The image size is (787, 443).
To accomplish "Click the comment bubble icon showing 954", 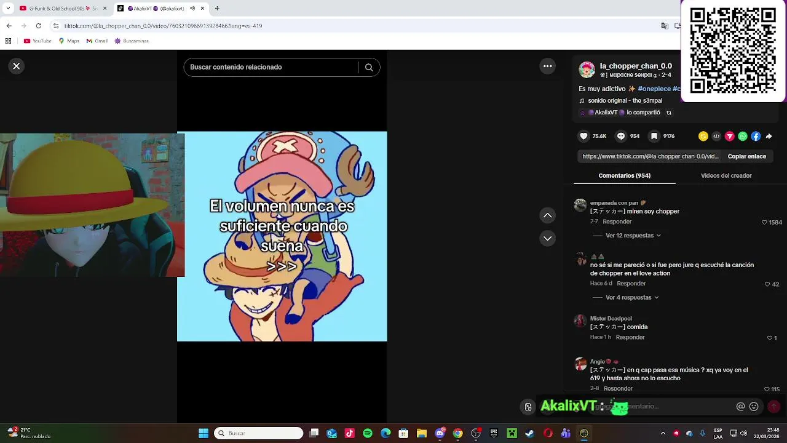I will click(621, 136).
